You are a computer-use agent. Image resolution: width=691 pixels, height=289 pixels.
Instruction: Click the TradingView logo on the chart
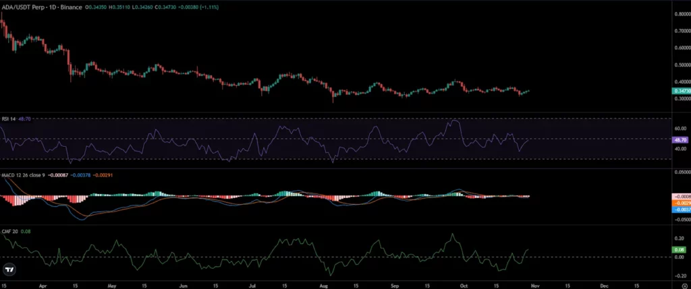[9, 269]
